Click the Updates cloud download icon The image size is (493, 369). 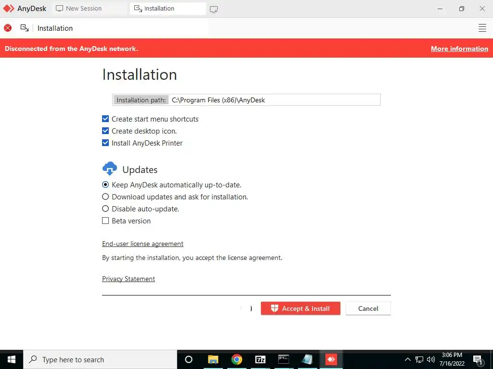(110, 169)
